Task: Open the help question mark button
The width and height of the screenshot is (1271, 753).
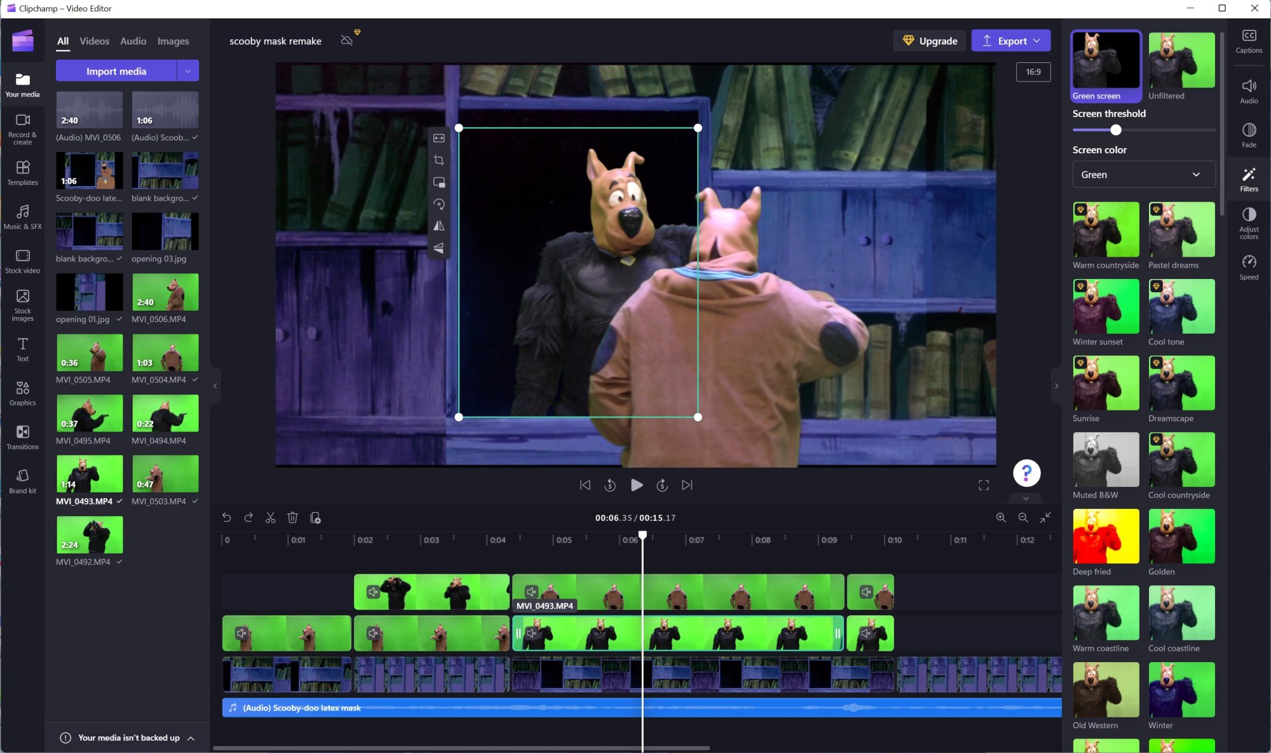Action: [1026, 472]
